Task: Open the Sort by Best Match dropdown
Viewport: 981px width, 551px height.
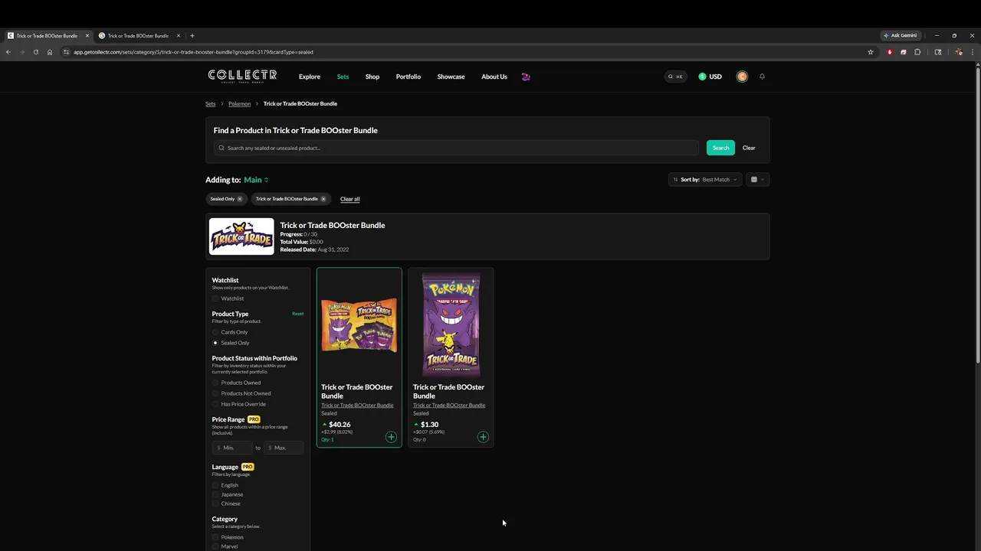Action: click(x=705, y=180)
